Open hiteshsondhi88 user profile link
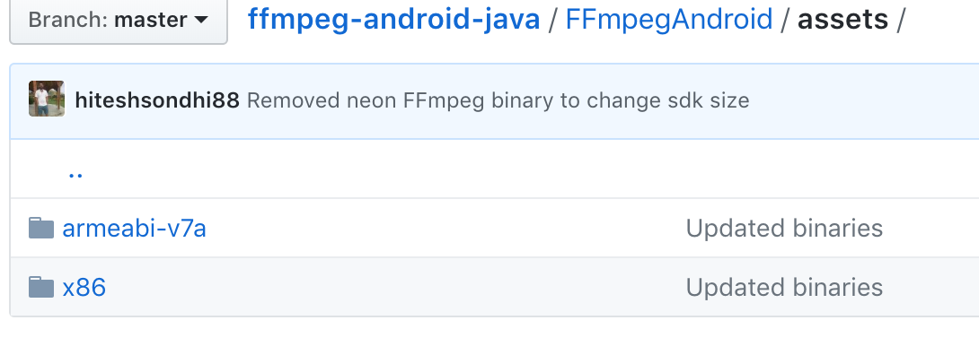 point(157,100)
